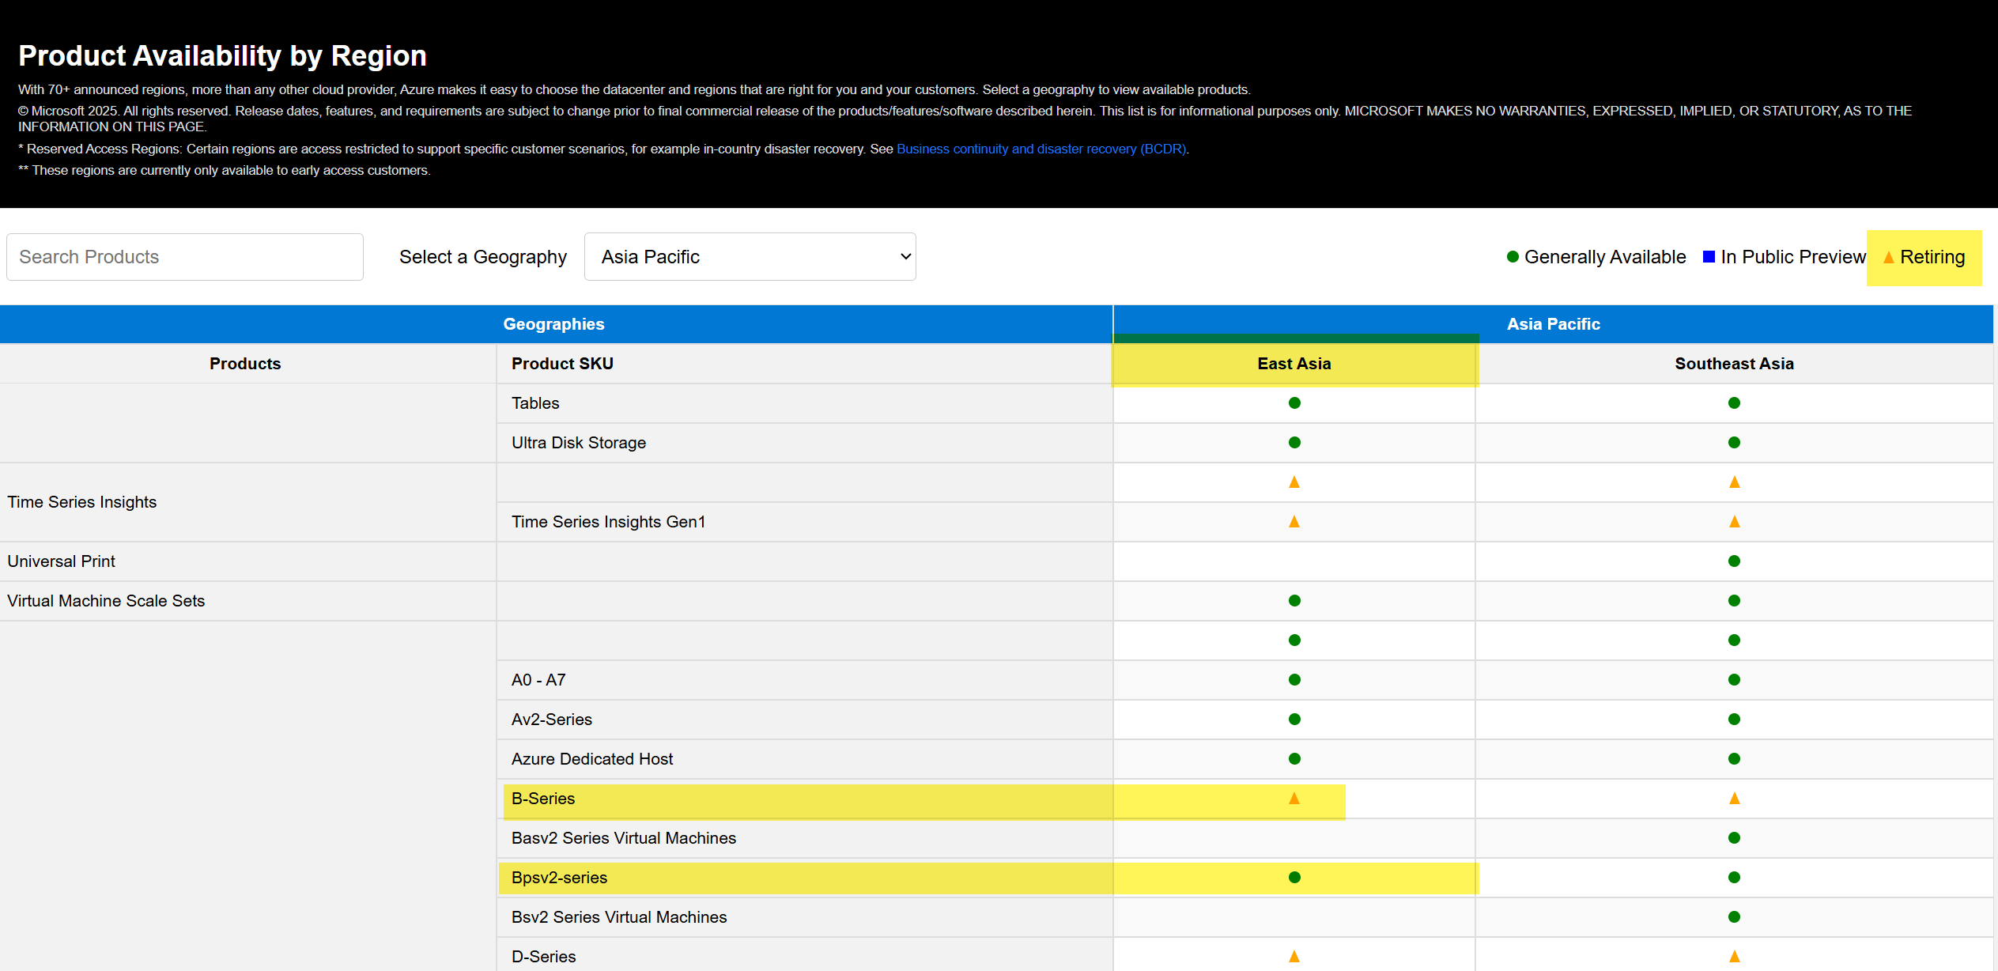1998x971 pixels.
Task: Click the Time Series Insights Gen1 SKU
Action: (805, 522)
